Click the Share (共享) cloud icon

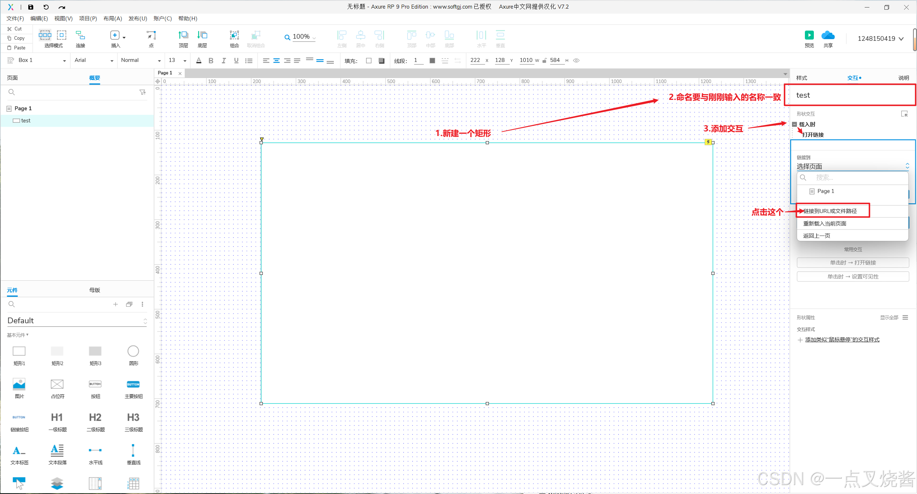[828, 35]
